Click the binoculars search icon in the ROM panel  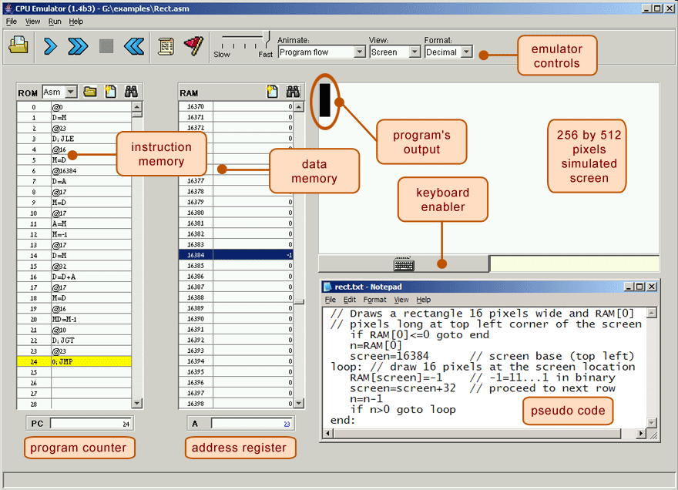click(x=131, y=92)
